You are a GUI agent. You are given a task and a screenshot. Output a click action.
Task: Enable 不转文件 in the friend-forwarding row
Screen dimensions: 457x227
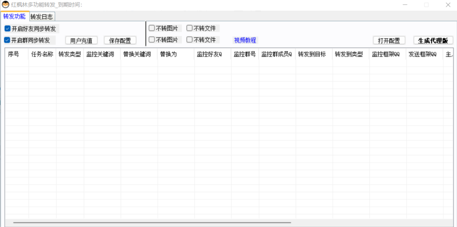pos(190,28)
